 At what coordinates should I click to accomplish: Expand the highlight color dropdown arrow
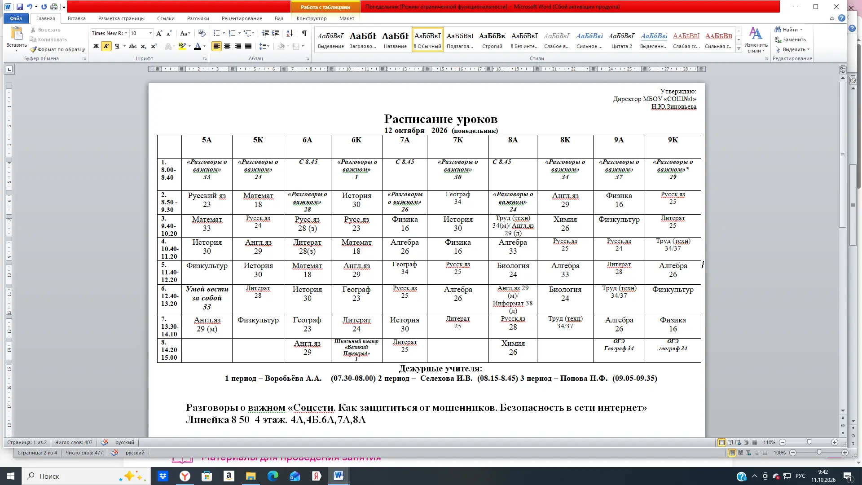tap(189, 46)
